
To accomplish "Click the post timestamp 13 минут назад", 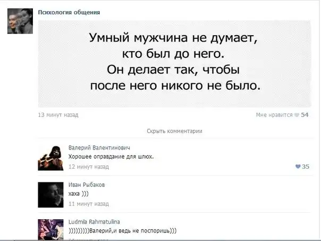I will 58,115.
